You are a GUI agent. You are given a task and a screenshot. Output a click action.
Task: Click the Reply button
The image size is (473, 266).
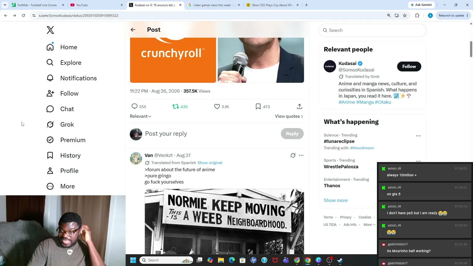point(292,134)
